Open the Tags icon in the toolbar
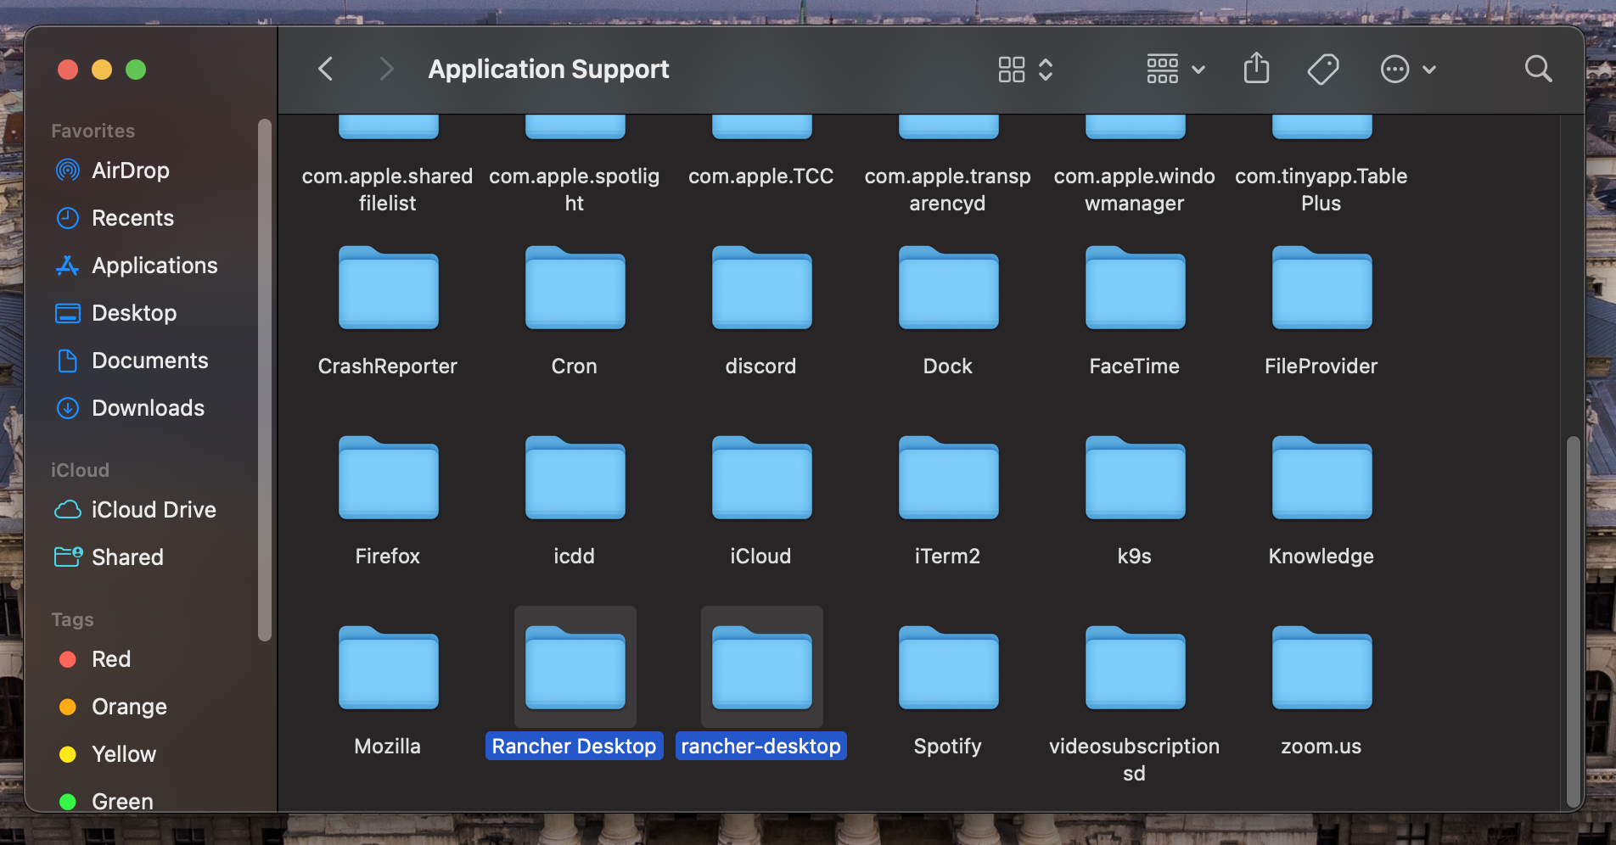This screenshot has width=1616, height=845. point(1322,69)
